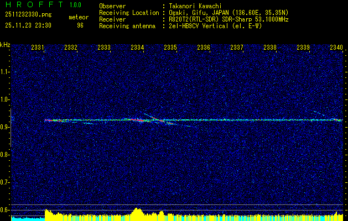Screen dimensions: 348x221
Task: Click the 0.7 kHz axis label
Action: click(4, 182)
